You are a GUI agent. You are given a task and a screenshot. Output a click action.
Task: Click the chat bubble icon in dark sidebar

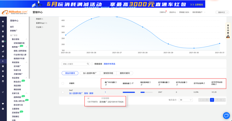pos(3,46)
